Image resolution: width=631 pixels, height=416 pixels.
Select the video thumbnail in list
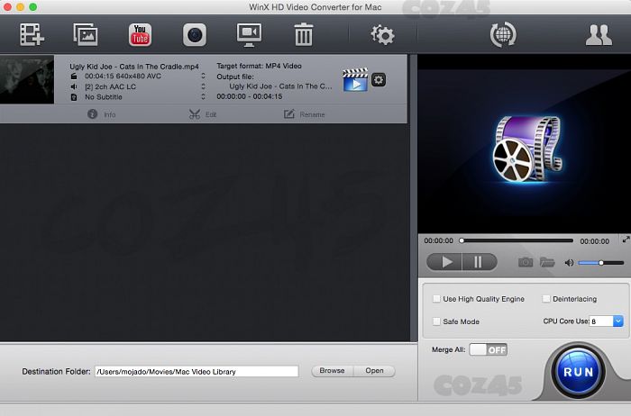pos(27,79)
